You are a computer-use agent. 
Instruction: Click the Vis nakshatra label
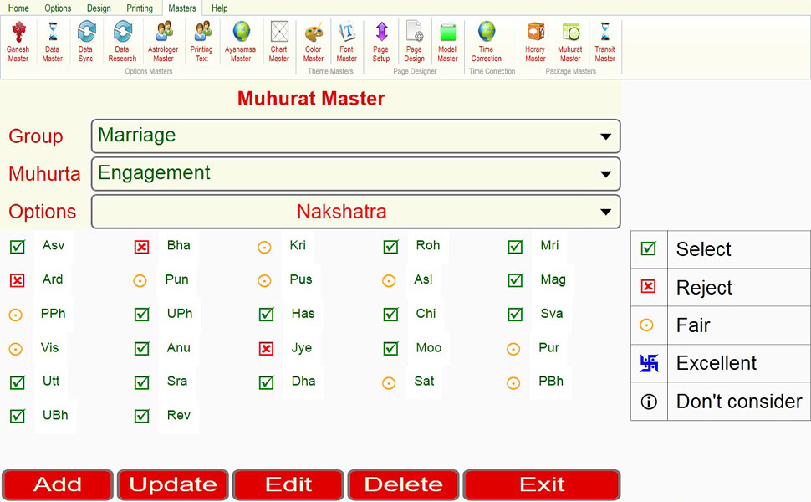pos(49,348)
